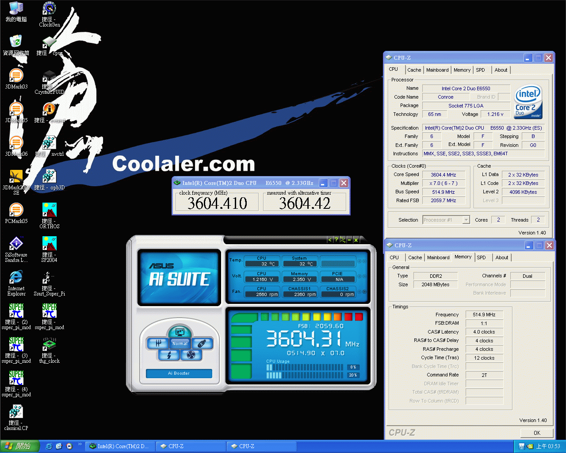This screenshot has height=453, width=566.
Task: Open super_pi_mod shortcut labeled (4)
Action: tap(16, 384)
